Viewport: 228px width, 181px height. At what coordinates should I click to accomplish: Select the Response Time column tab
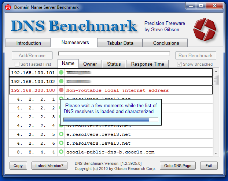(x=147, y=64)
